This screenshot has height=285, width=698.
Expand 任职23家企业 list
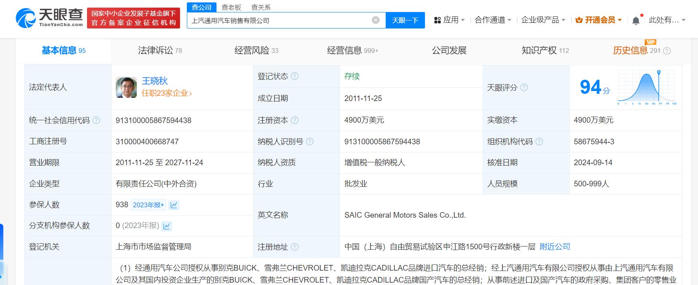(x=167, y=93)
